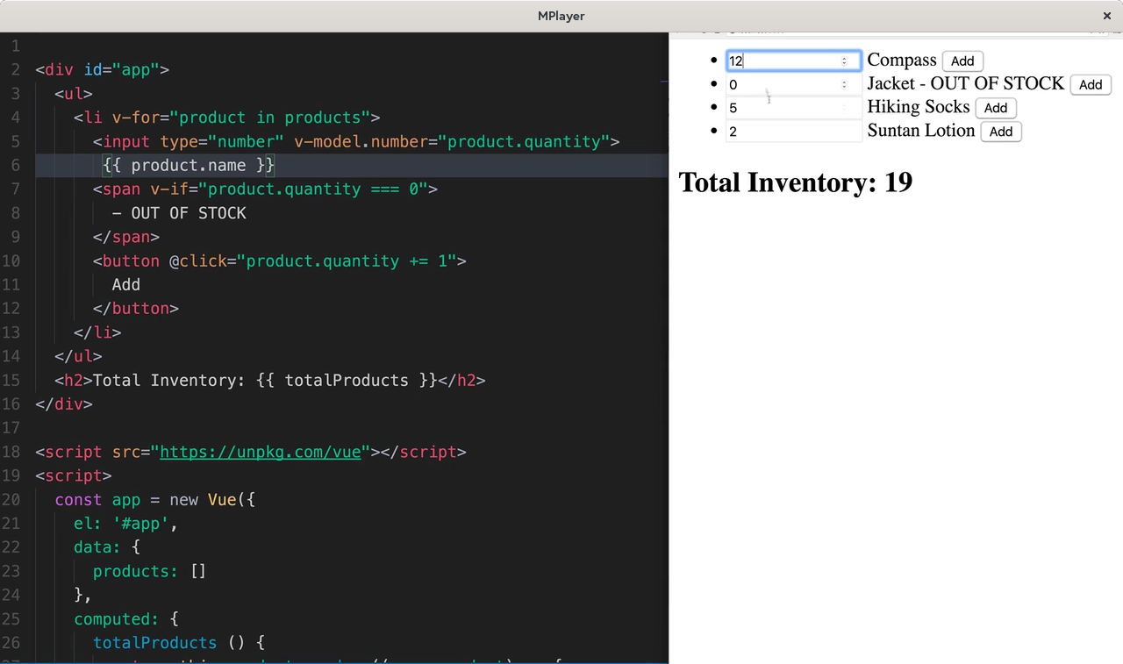1123x664 pixels.
Task: Click the 'Add' text on line 11
Action: pyautogui.click(x=126, y=284)
